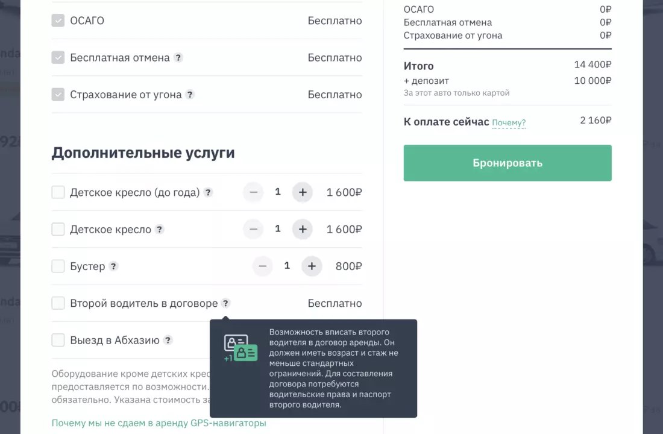The image size is (663, 434).
Task: Decrease Бустер quantity with minus button
Action: (x=263, y=266)
